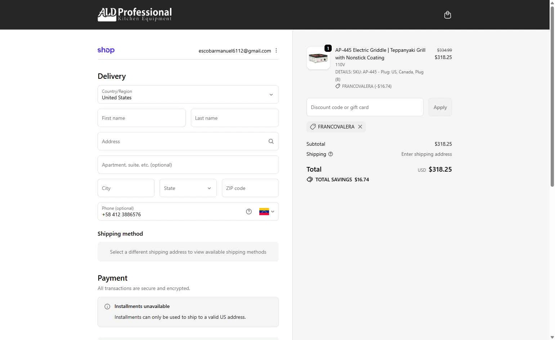Open the account options three-dot menu
The height and width of the screenshot is (340, 555).
pos(276,51)
